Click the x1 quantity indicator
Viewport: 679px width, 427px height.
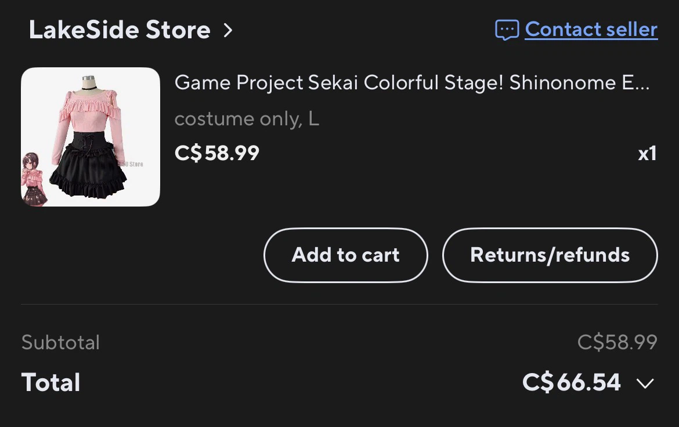point(648,154)
